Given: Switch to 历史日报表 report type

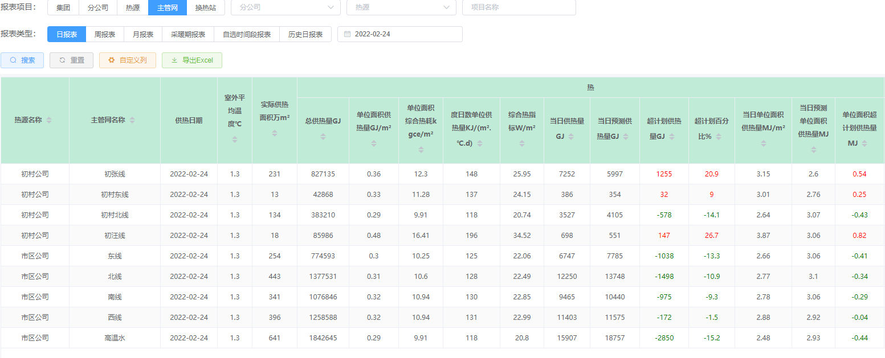Looking at the screenshot, I should coord(305,34).
